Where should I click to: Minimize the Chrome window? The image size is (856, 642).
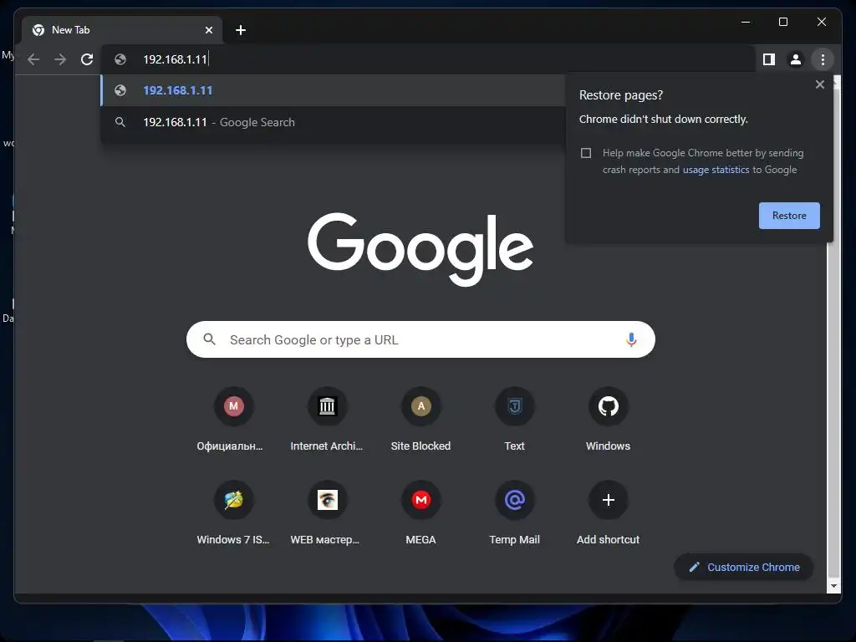tap(746, 23)
